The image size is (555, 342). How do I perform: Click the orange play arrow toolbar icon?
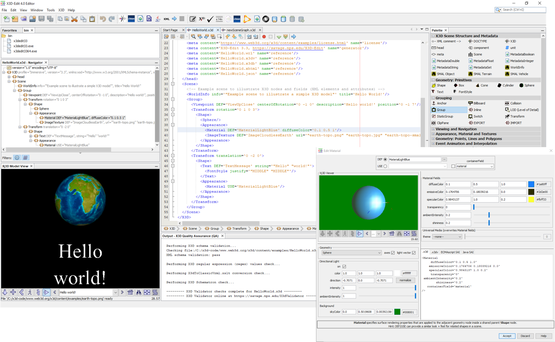coord(247,19)
